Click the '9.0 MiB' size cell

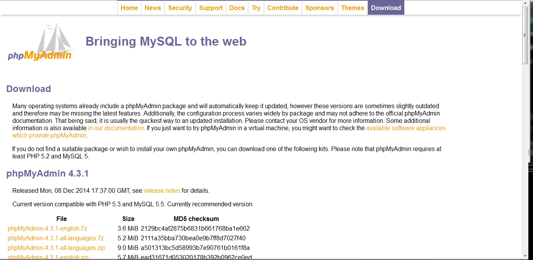(x=128, y=248)
